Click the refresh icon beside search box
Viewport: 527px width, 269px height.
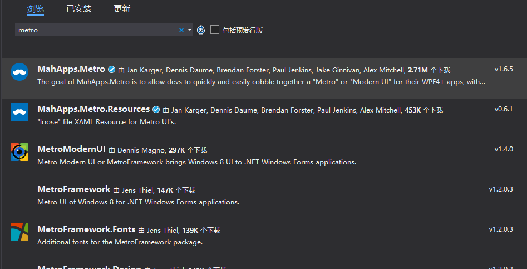point(201,30)
